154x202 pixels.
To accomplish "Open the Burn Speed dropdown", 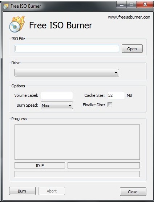I will click(x=57, y=106).
